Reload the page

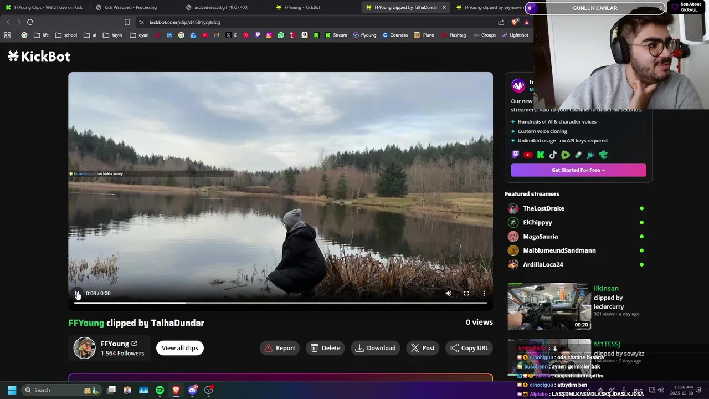[x=30, y=22]
